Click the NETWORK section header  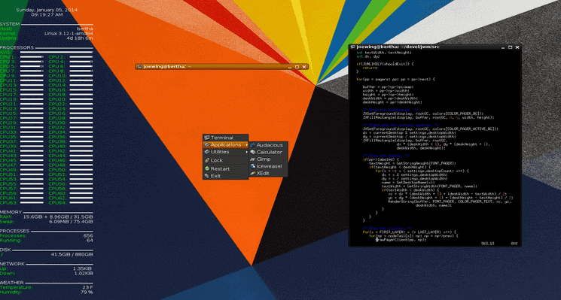click(x=12, y=265)
